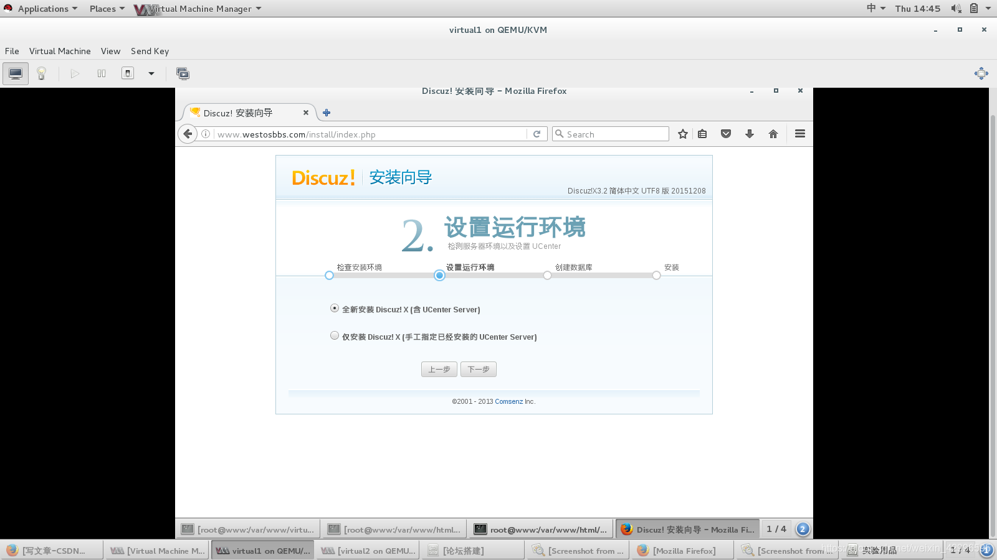Click the 创建数据库 step marker

click(x=547, y=275)
